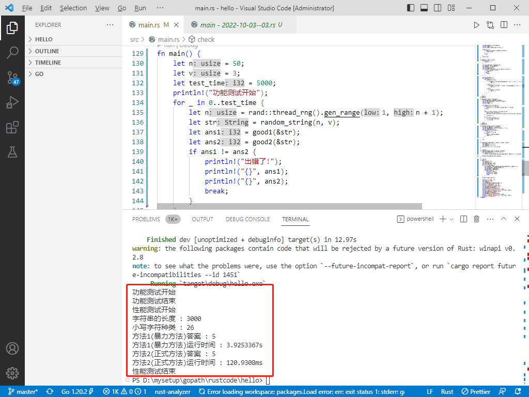Switch to the OUTPUT panel tab
This screenshot has height=397, width=529.
203,219
